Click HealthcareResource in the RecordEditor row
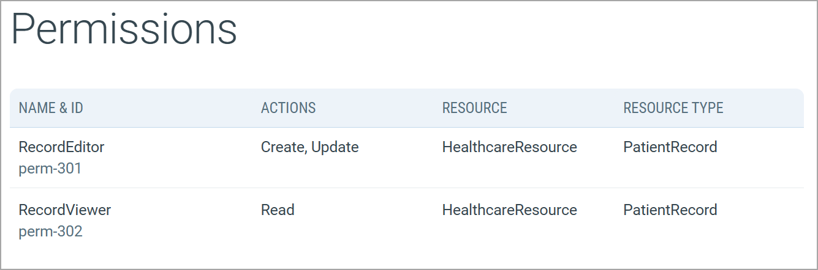Screen dimensions: 818x270 509,147
